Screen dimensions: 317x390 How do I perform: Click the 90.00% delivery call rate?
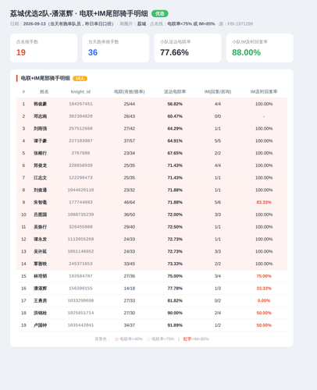pyautogui.click(x=175, y=313)
